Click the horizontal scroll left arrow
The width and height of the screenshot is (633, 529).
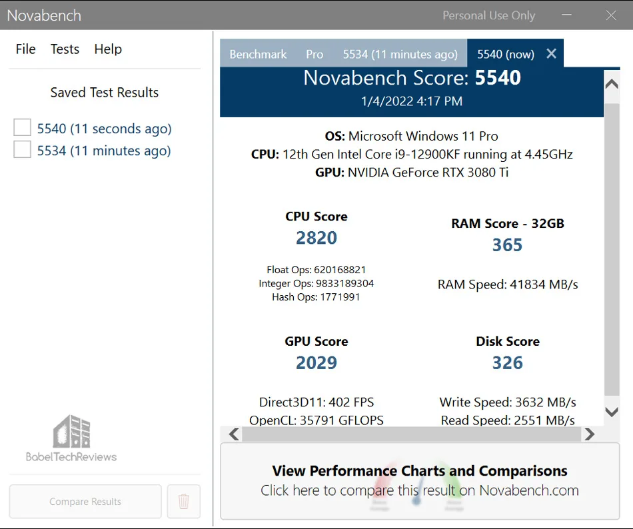(x=234, y=434)
